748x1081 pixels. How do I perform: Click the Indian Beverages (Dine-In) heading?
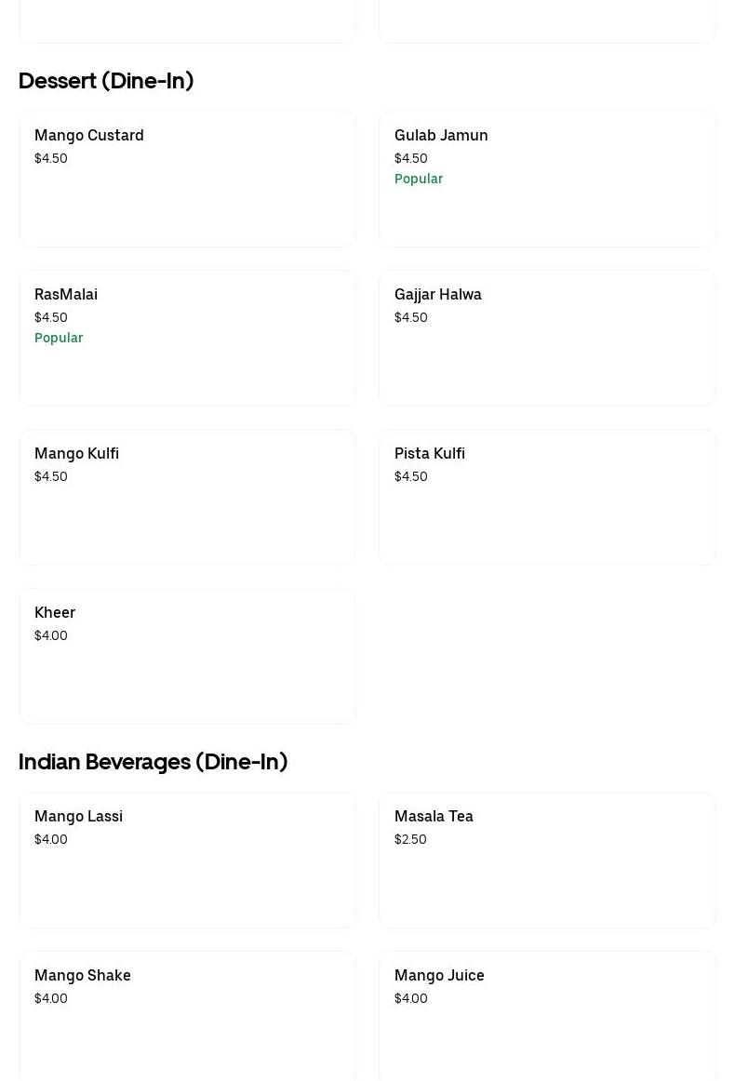[x=154, y=762]
